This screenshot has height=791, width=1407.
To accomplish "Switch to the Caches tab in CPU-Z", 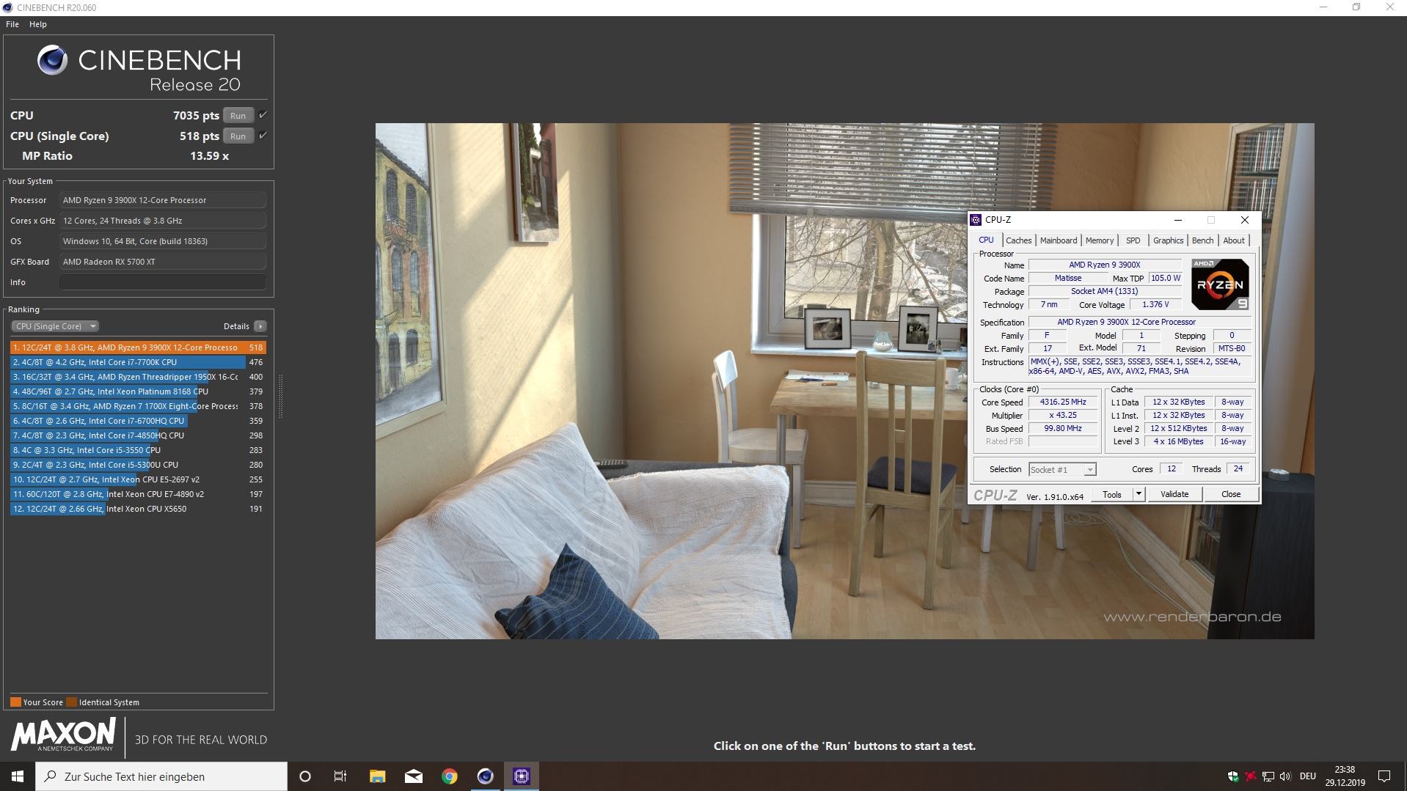I will [1018, 240].
